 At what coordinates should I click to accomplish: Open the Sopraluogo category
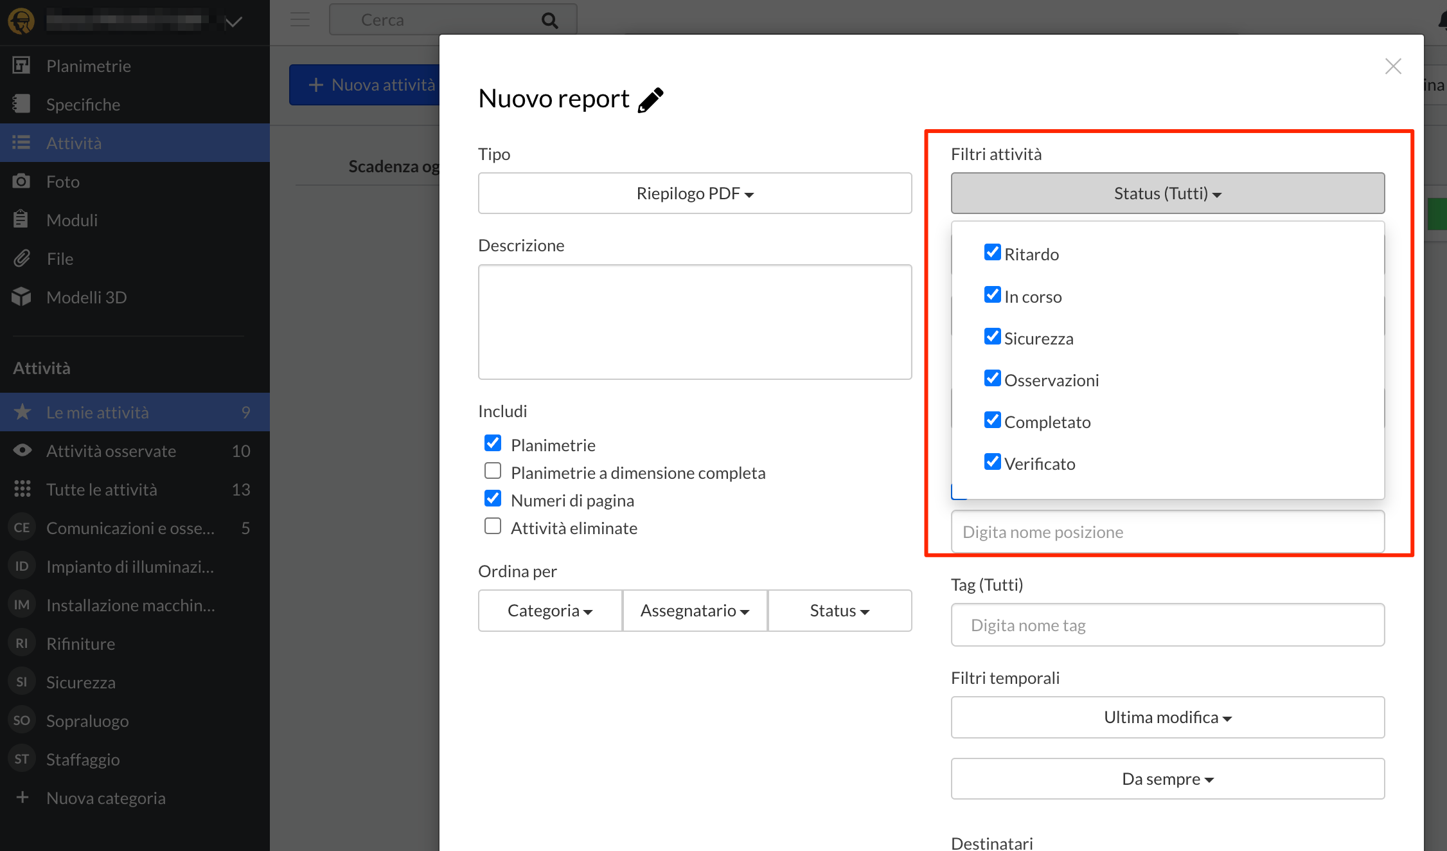[135, 721]
